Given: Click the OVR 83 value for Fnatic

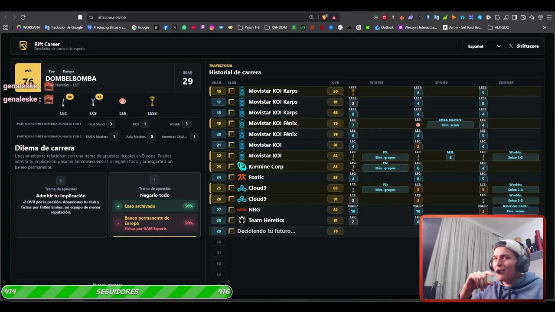Looking at the screenshot, I should pos(335,177).
